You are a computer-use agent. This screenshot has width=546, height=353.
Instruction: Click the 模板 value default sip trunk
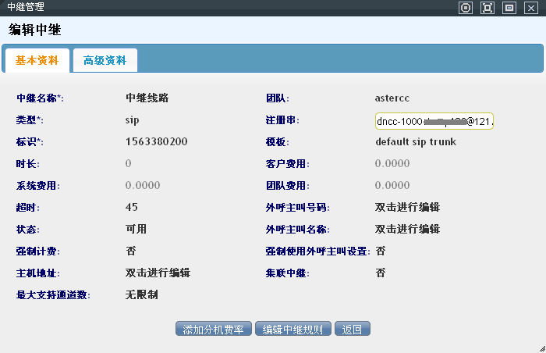[x=415, y=142]
